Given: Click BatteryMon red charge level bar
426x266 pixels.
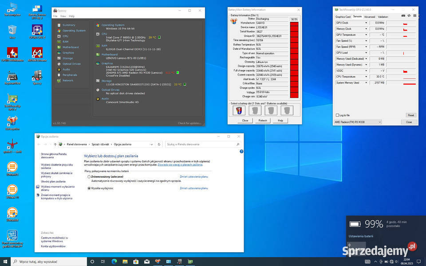Looking at the screenshot, I should point(294,60).
